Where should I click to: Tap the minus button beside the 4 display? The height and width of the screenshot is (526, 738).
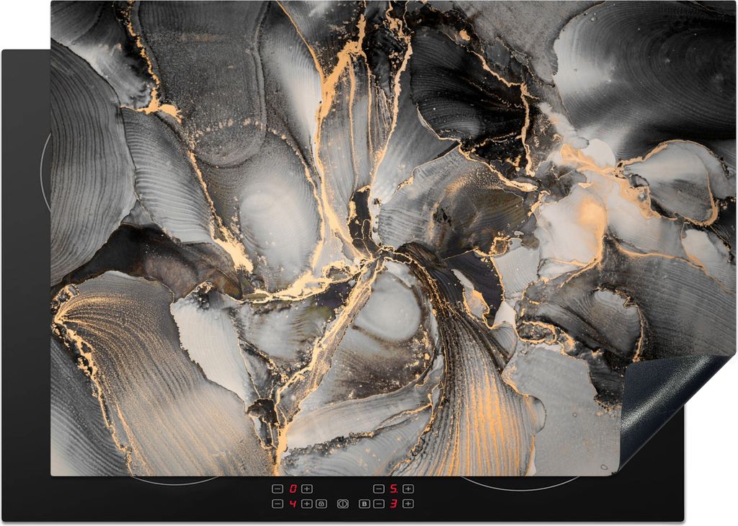[x=277, y=504]
